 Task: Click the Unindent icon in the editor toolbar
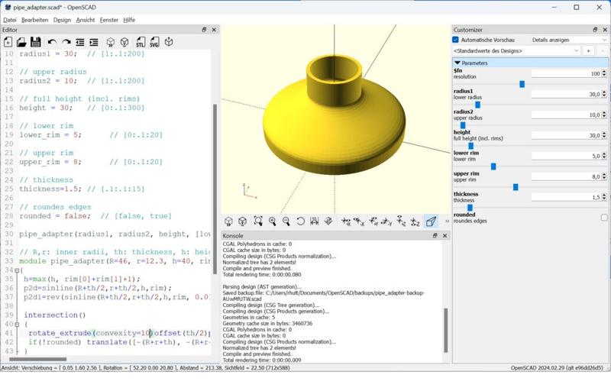pyautogui.click(x=80, y=42)
